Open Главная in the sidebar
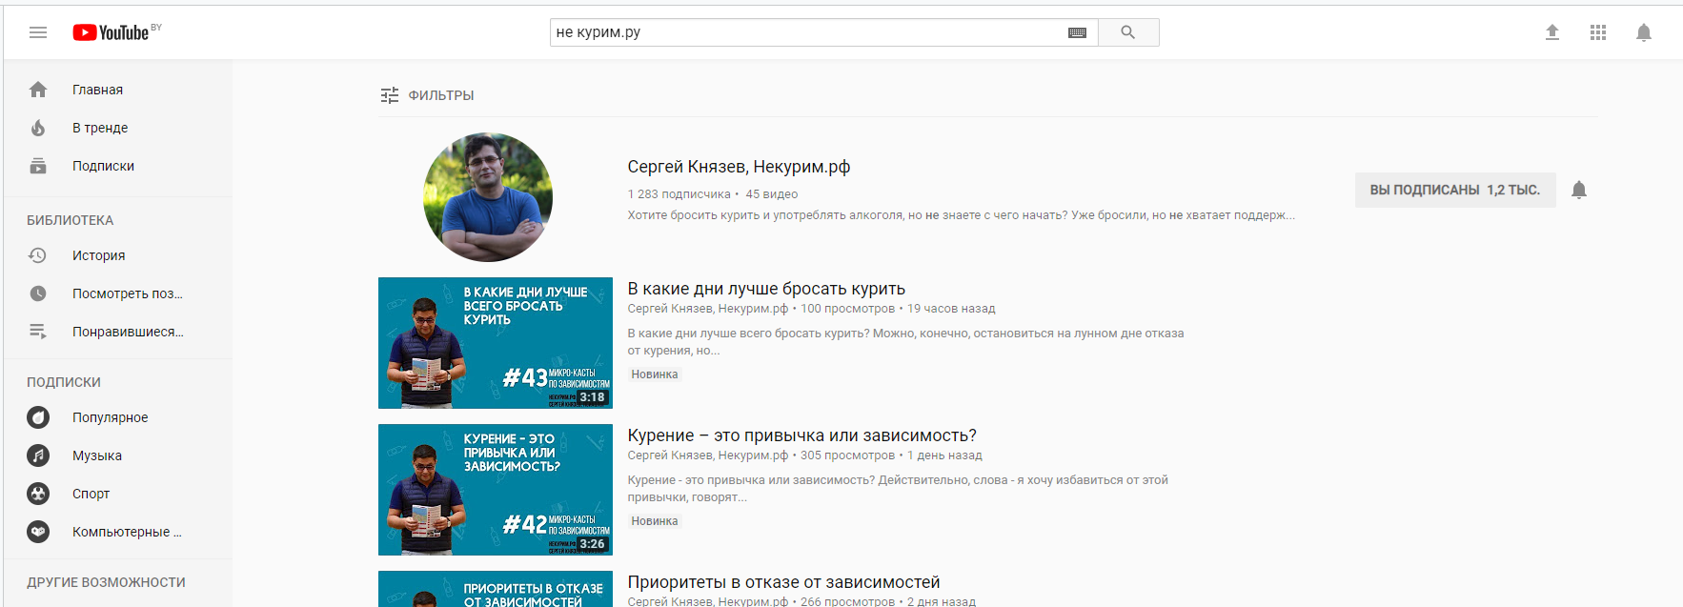This screenshot has height=607, width=1683. click(117, 90)
